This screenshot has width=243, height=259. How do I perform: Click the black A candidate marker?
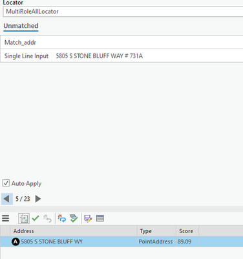tap(16, 242)
